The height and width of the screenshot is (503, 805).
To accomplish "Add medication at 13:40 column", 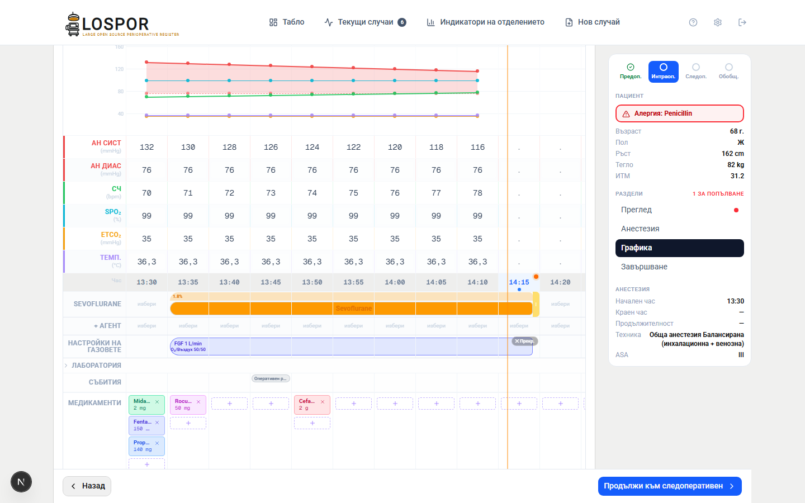I will click(x=229, y=404).
